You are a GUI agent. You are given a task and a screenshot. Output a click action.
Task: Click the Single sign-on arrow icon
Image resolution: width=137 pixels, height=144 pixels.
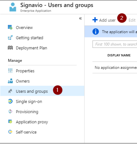point(10,101)
